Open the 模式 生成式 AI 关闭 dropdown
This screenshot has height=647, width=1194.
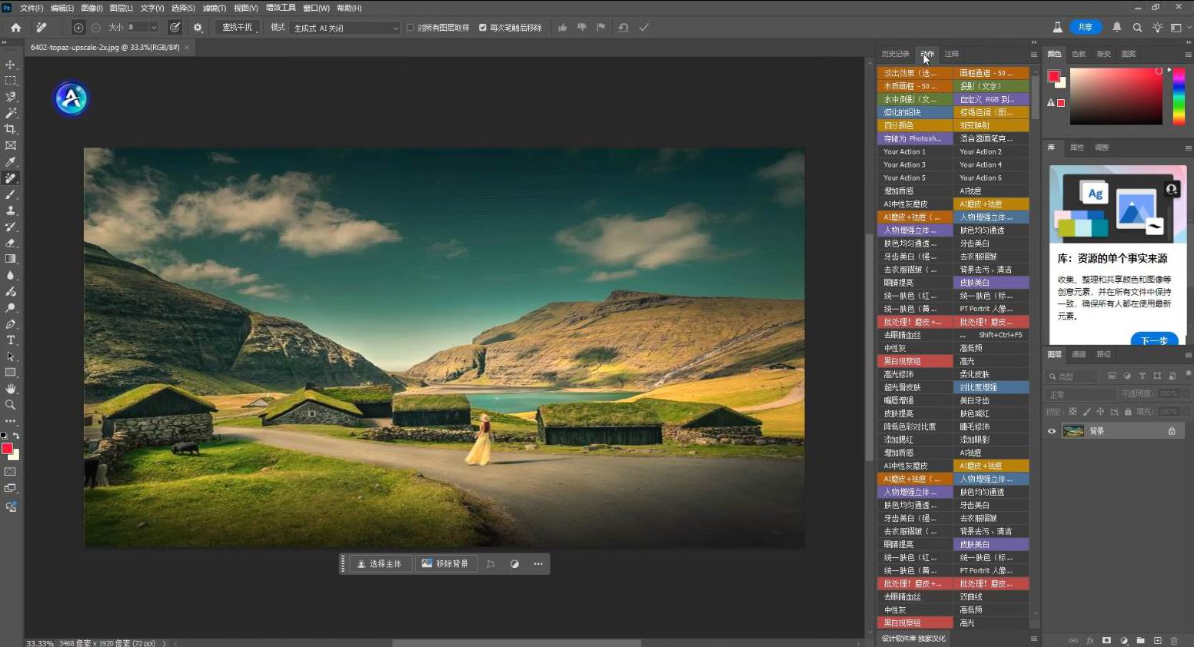(x=346, y=28)
